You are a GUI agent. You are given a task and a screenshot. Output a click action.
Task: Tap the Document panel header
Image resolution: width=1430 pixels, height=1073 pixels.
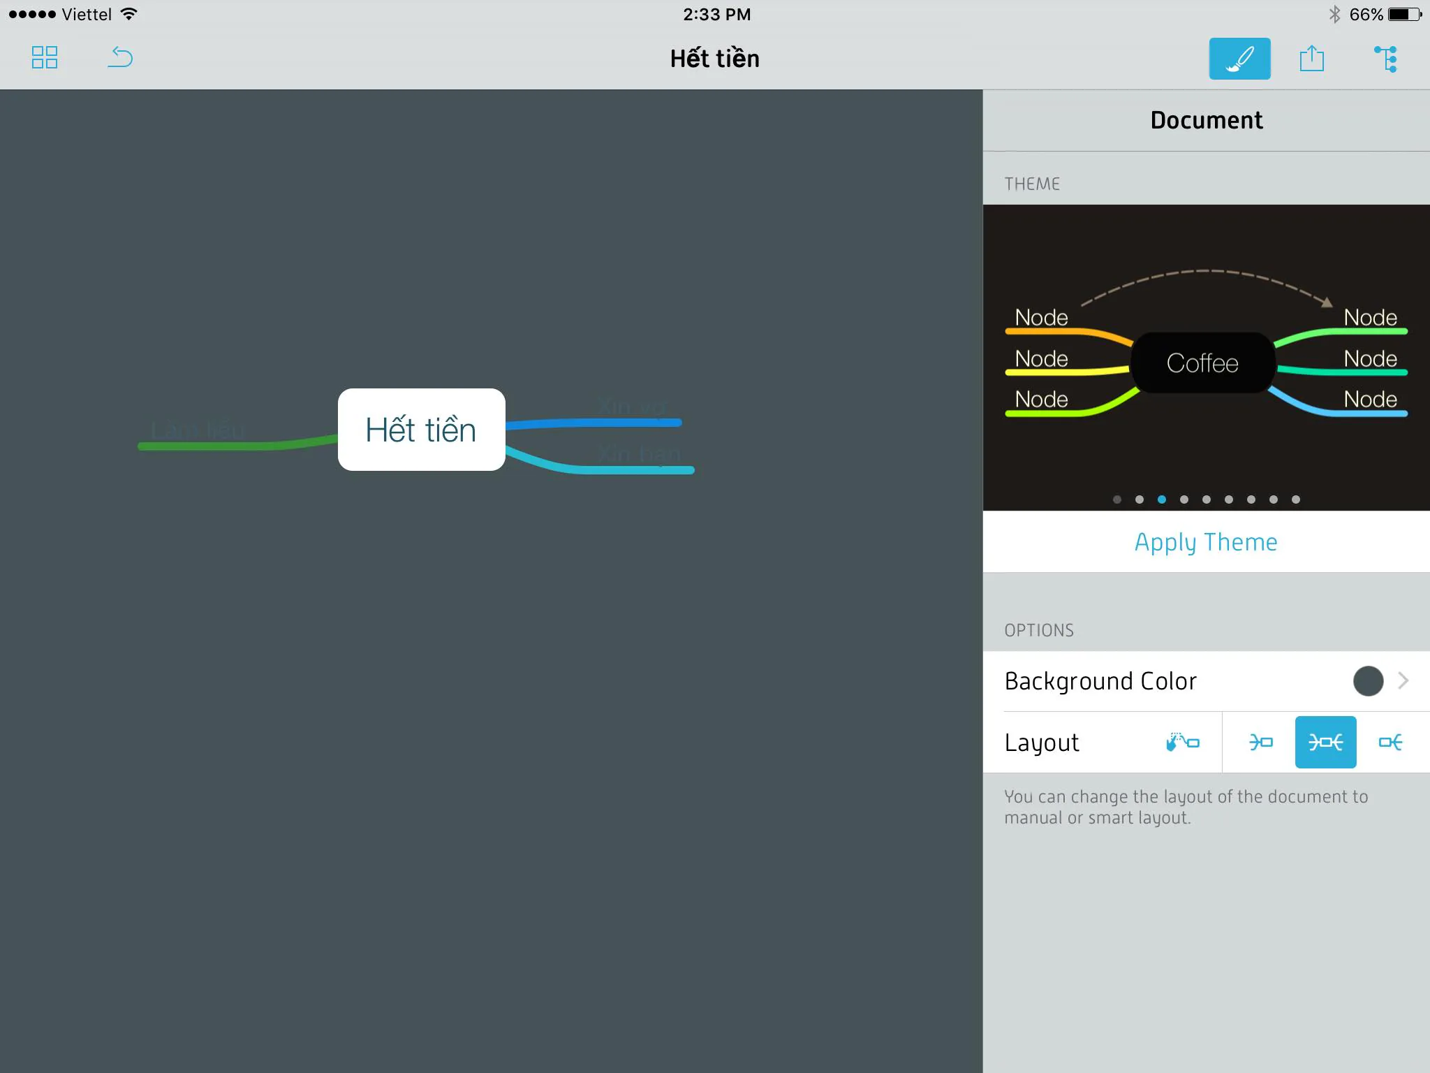point(1206,120)
